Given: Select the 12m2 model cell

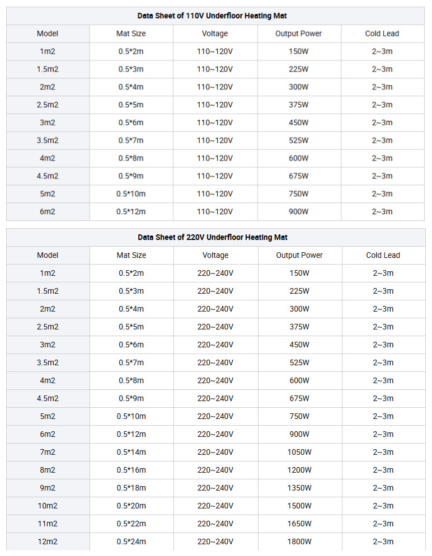Looking at the screenshot, I should 48,541.
